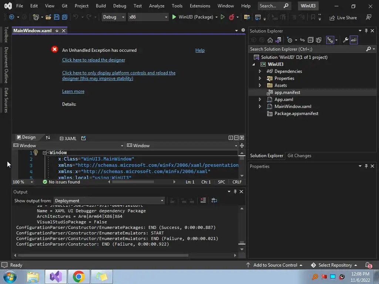Open the Analyze menu
This screenshot has height=284, width=379.
(157, 6)
